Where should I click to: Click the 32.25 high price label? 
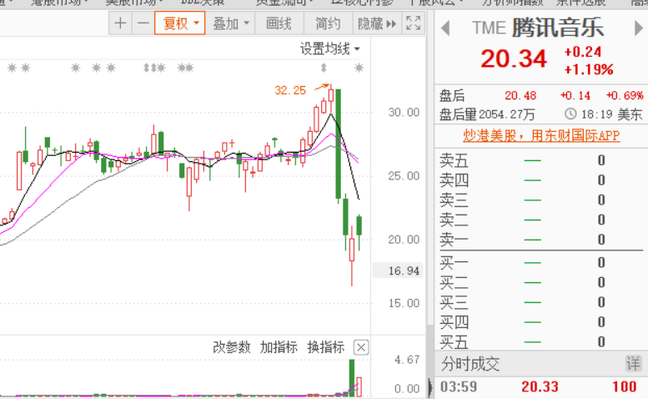[290, 90]
